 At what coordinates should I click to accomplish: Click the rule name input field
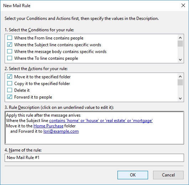click(94, 158)
